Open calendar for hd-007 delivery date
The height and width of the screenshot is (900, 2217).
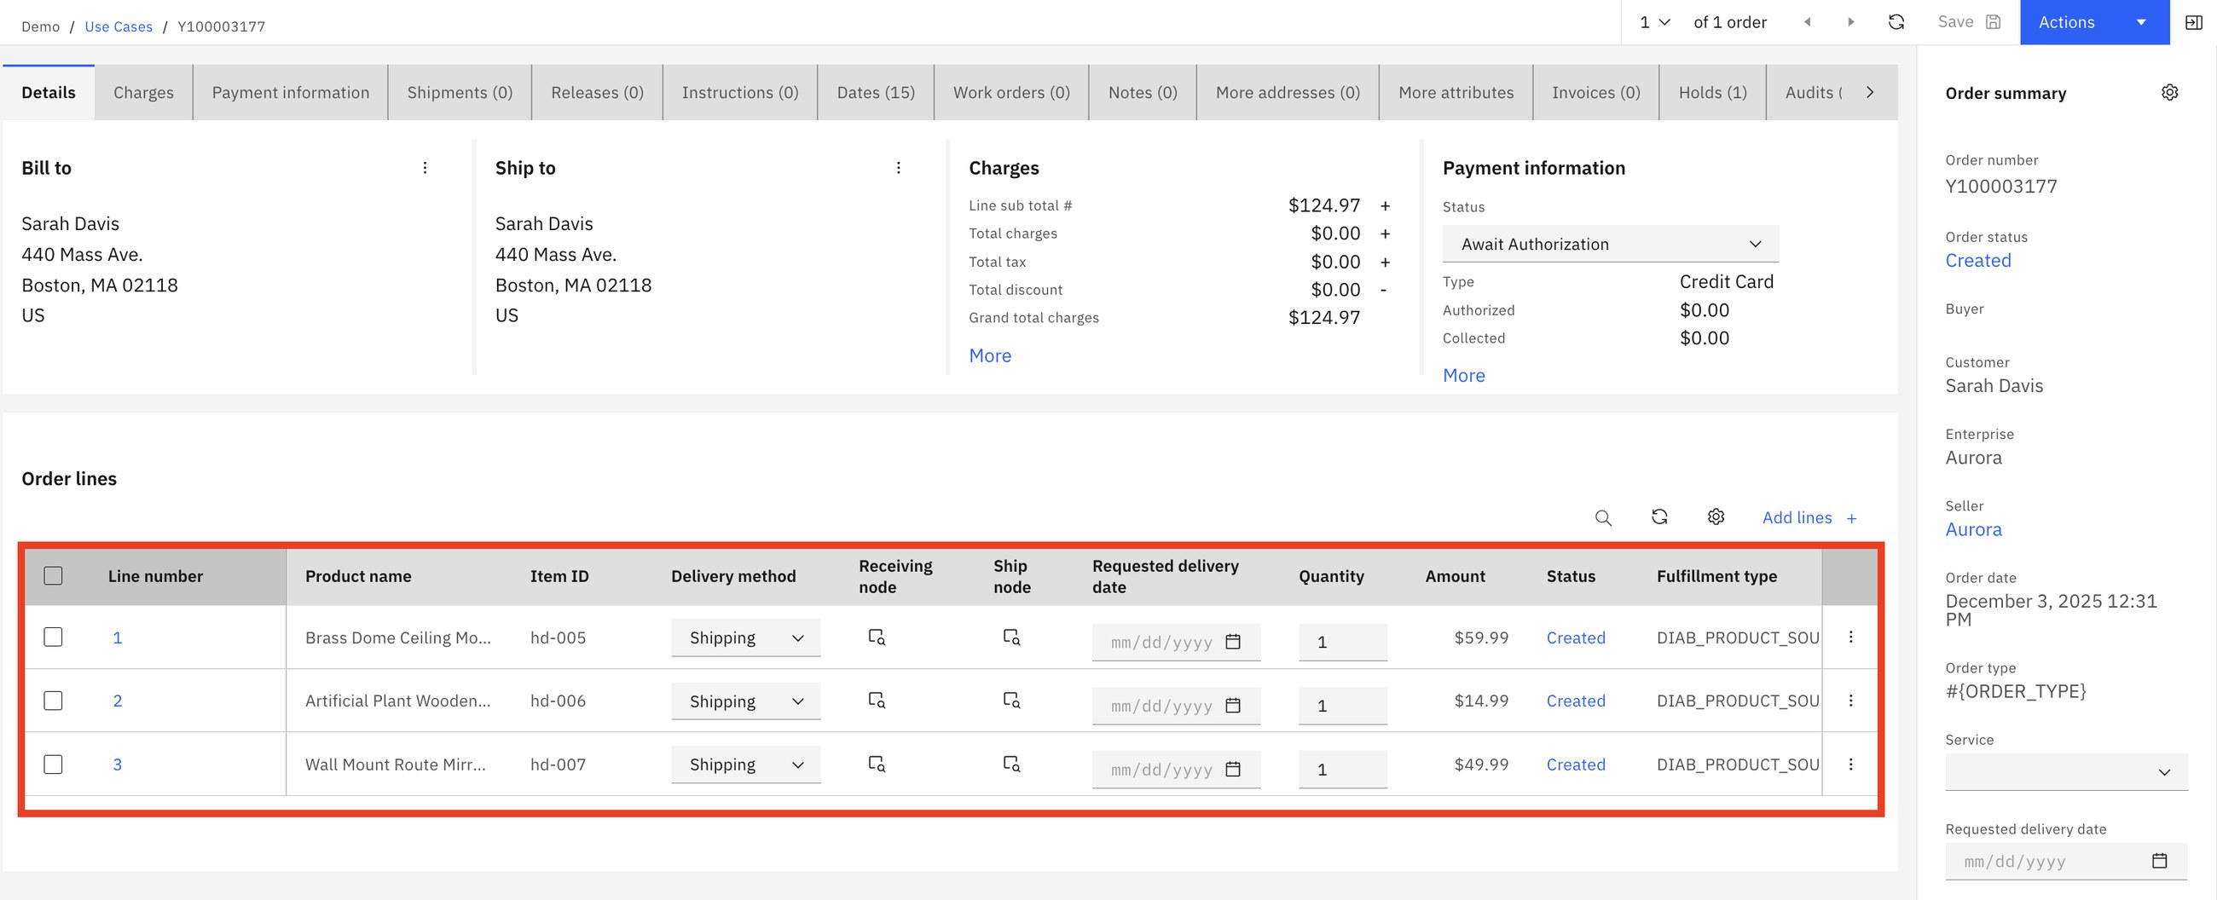1232,770
